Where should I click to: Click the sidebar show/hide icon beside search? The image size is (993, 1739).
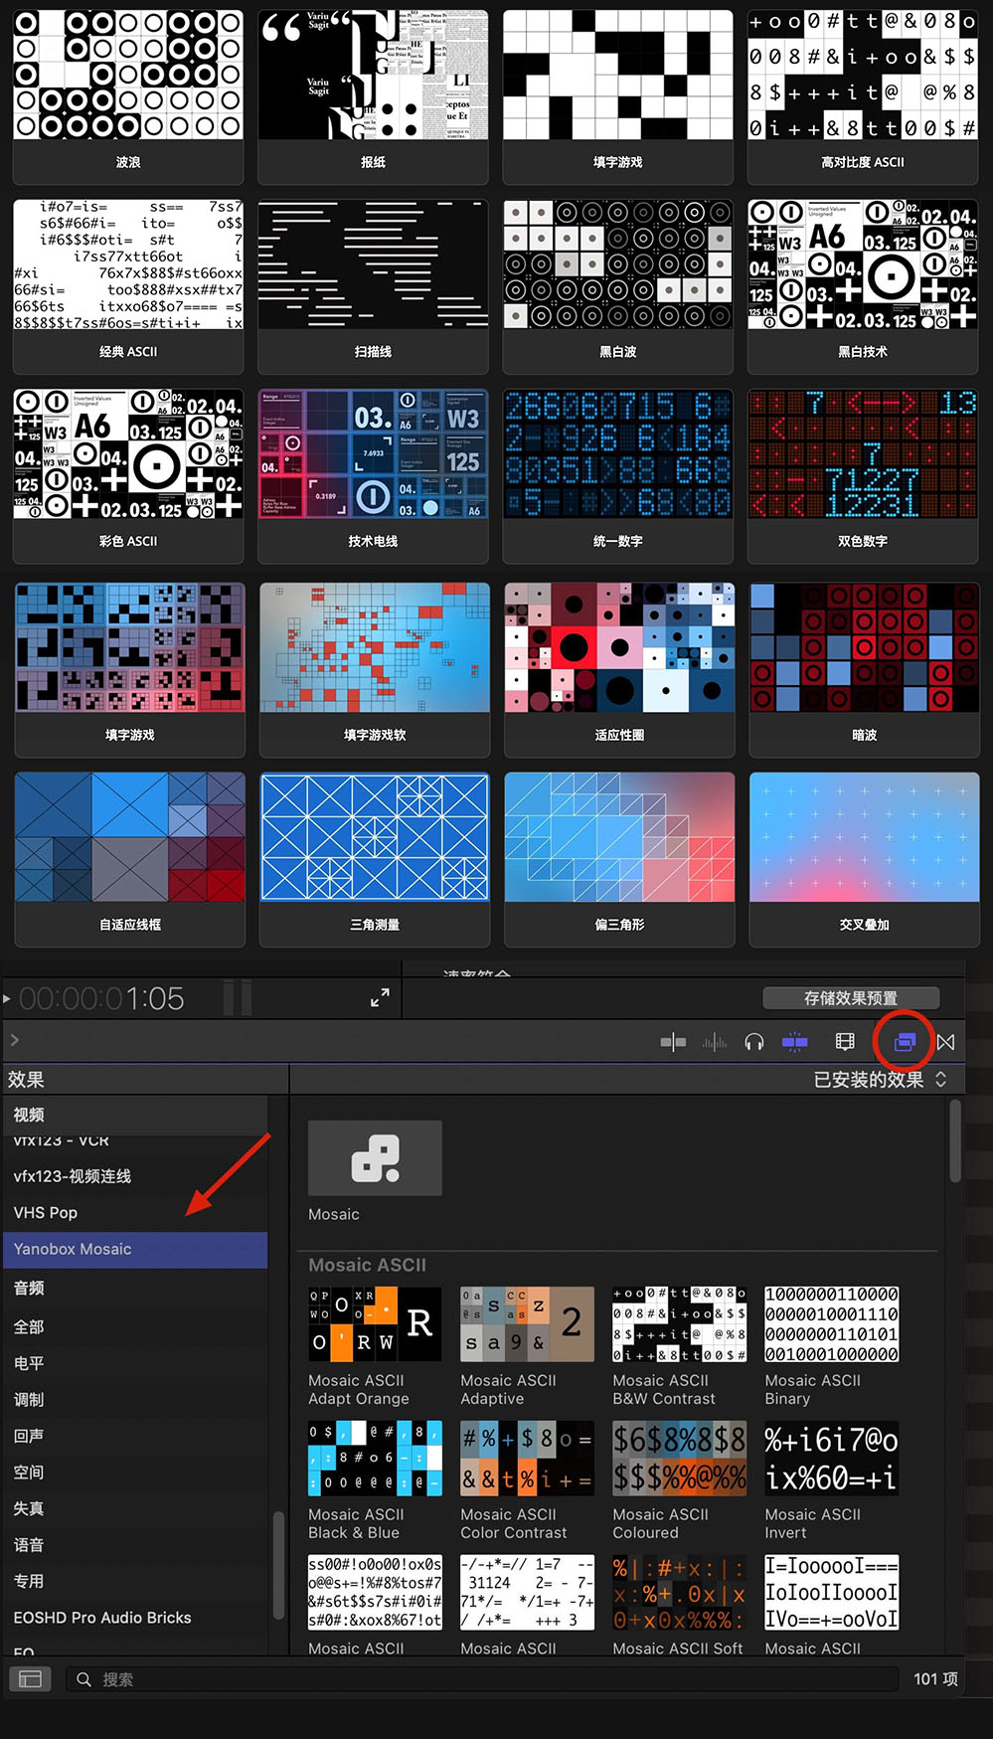(30, 1679)
